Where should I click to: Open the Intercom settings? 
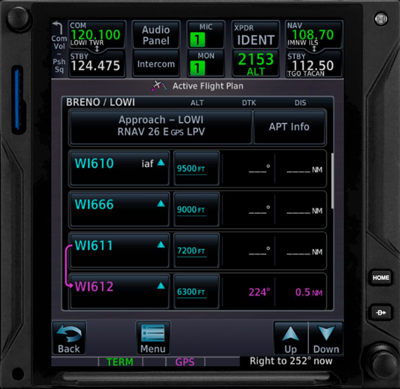tap(156, 63)
